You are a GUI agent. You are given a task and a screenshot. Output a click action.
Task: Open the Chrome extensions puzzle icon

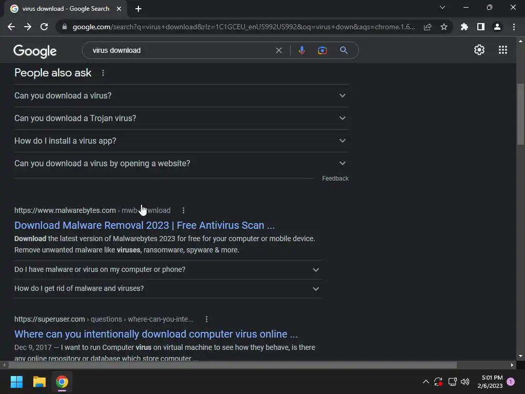pos(465,27)
